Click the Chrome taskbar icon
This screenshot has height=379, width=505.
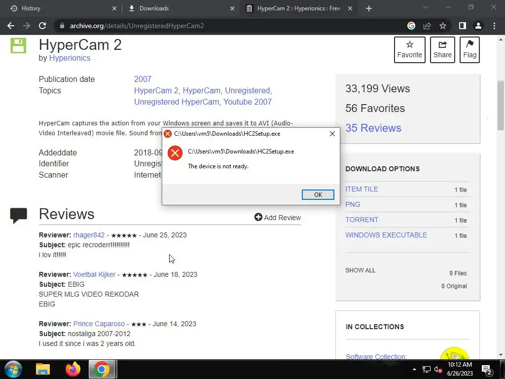102,369
